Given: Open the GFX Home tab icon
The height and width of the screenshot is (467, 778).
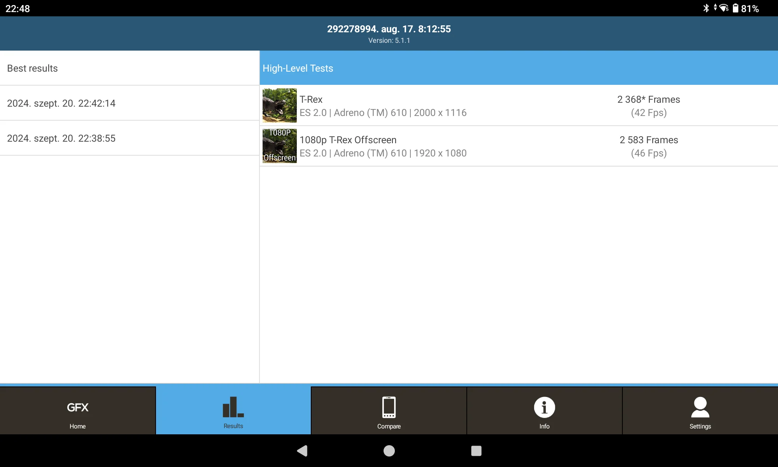Looking at the screenshot, I should tap(77, 407).
